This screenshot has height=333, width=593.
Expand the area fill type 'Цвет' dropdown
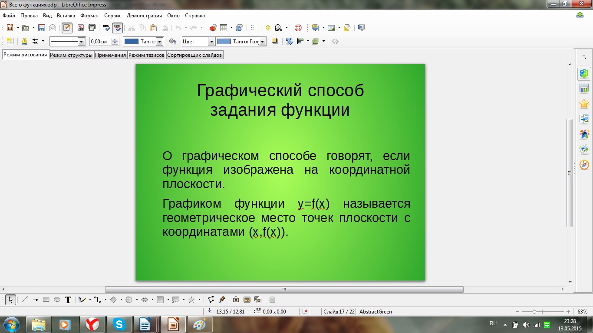tap(211, 42)
